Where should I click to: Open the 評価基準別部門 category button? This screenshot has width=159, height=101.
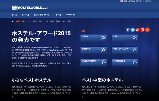click(94, 62)
